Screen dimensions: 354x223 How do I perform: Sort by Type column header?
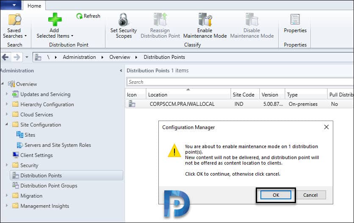click(306, 94)
